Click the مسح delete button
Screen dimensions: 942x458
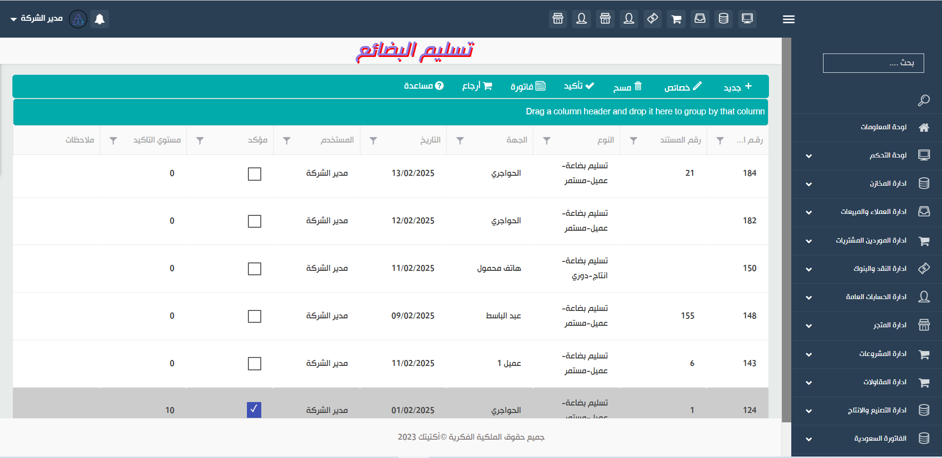[x=627, y=87]
